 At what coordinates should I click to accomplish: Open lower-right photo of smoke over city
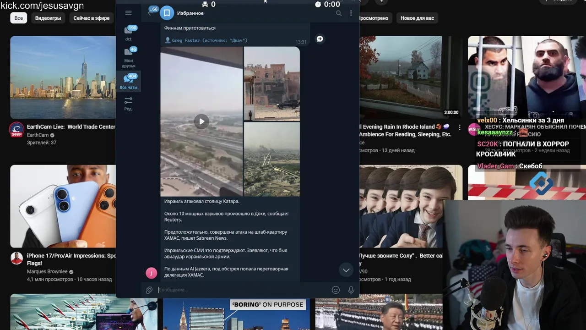tap(272, 159)
